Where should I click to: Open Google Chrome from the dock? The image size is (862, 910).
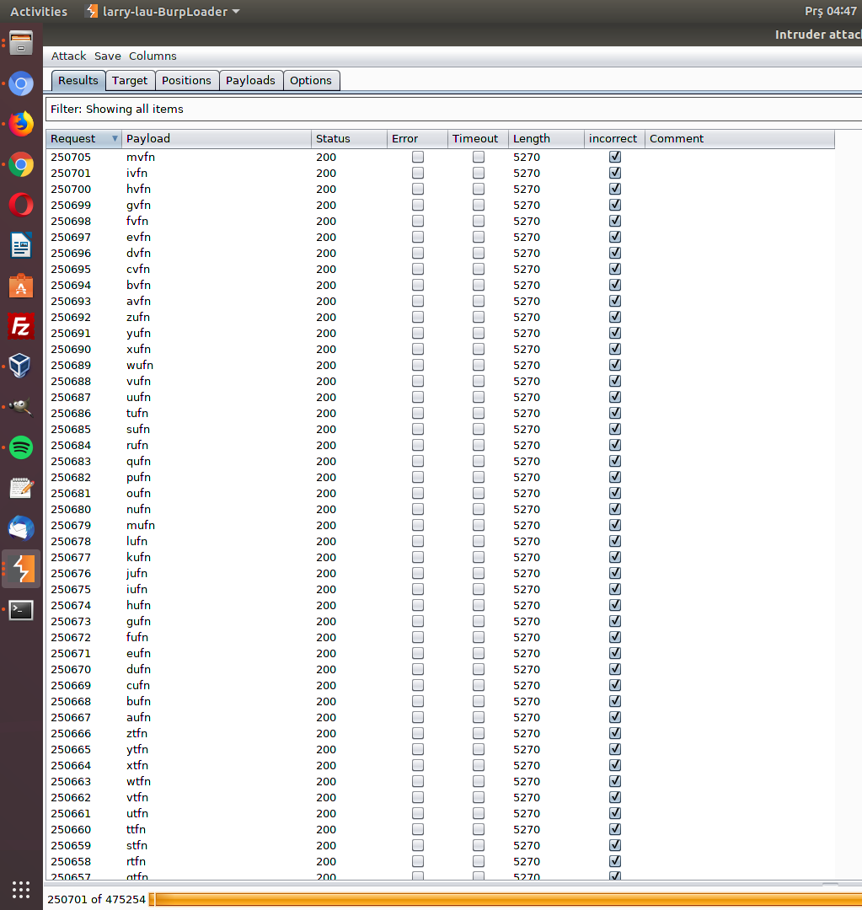pyautogui.click(x=21, y=165)
